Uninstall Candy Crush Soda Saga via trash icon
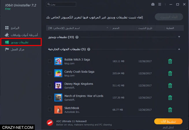Image resolution: width=189 pixels, height=130 pixels. pyautogui.click(x=170, y=73)
